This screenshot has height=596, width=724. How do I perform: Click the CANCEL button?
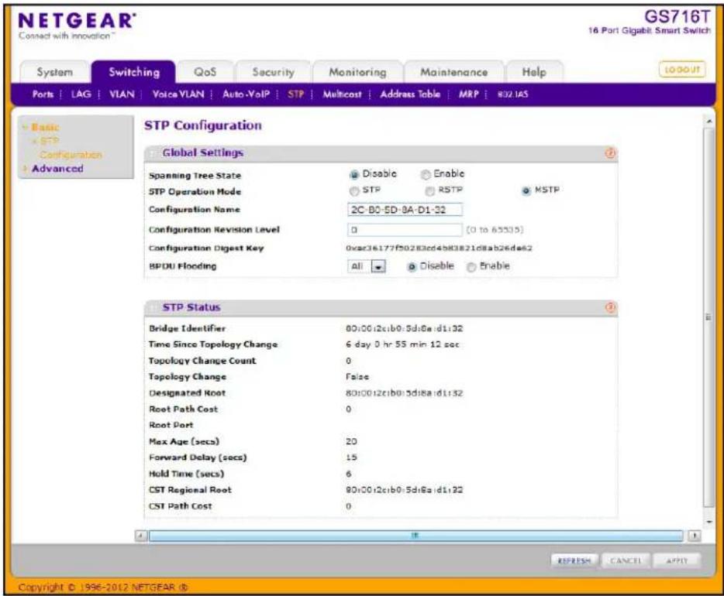coord(626,560)
